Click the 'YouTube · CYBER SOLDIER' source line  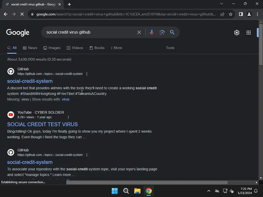[x=41, y=112]
